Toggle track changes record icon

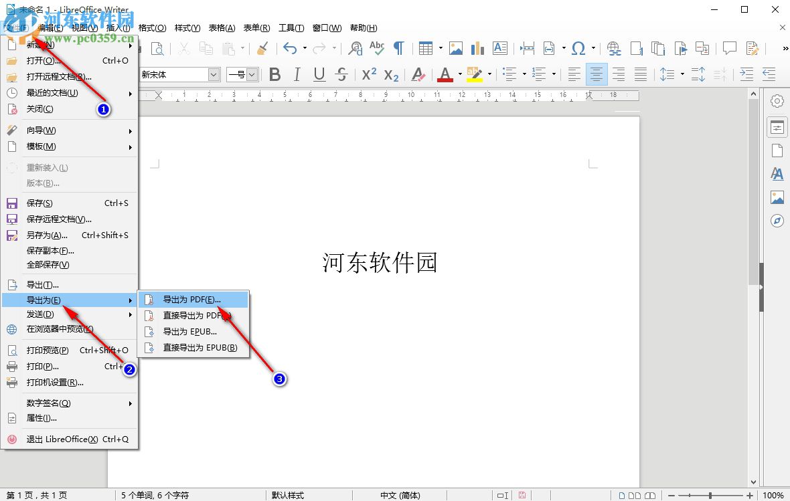[752, 48]
